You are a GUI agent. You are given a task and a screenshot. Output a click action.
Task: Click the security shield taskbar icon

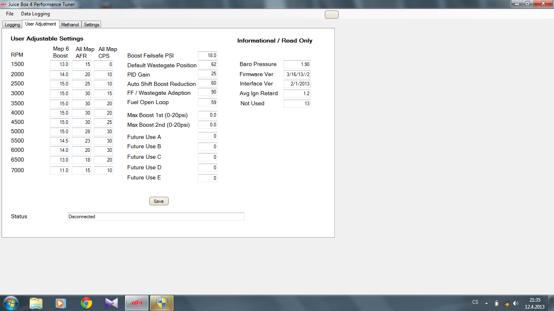(162, 303)
